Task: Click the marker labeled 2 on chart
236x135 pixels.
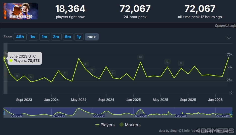Action: click(x=92, y=70)
